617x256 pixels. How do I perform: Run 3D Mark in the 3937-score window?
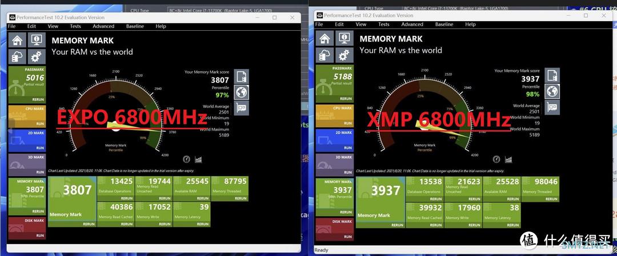pos(348,172)
